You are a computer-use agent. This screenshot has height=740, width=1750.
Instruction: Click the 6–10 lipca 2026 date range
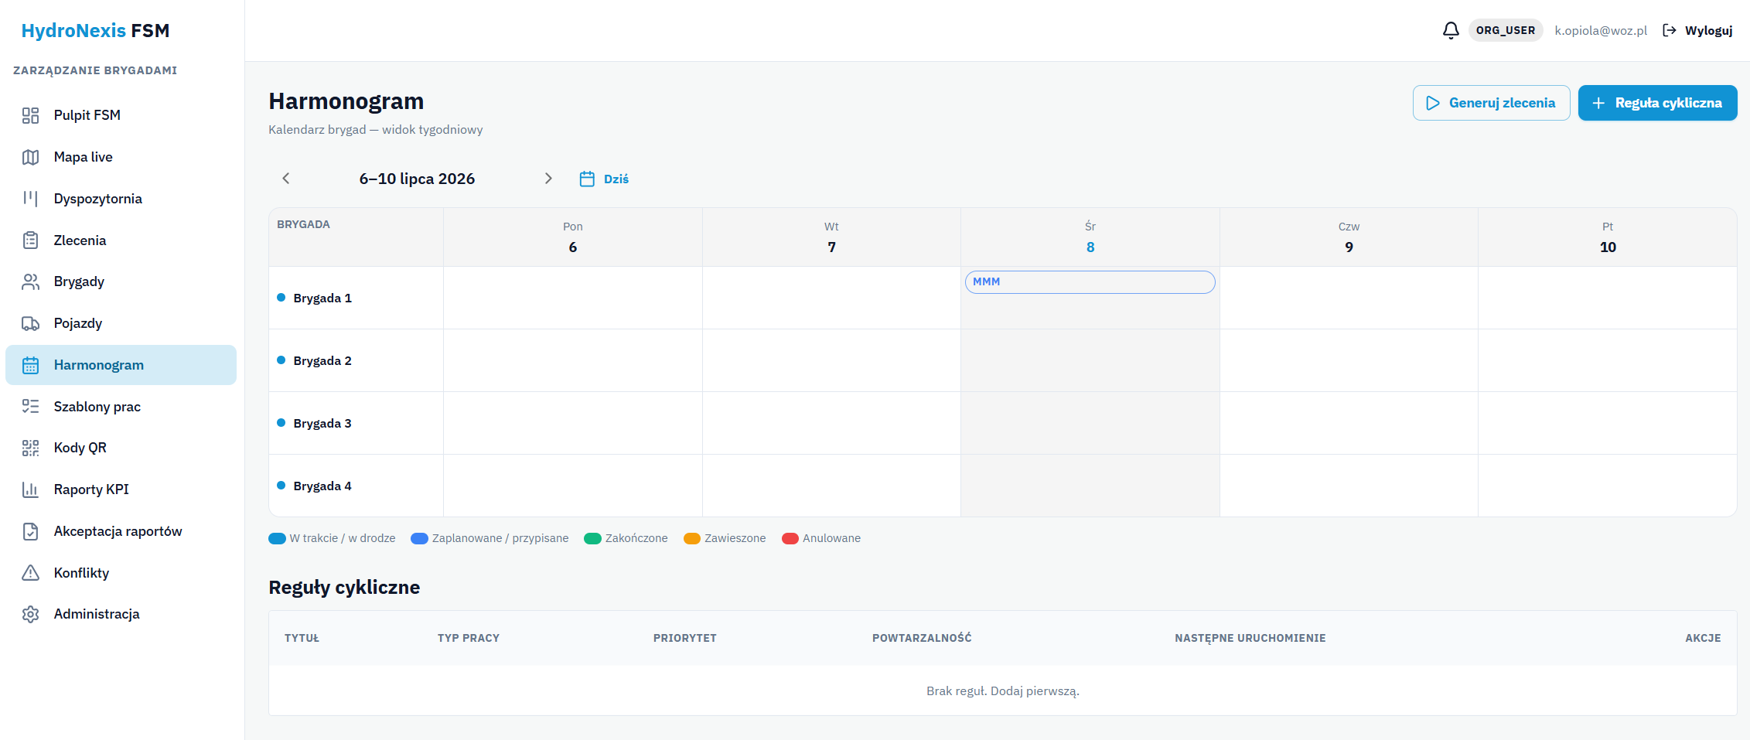pyautogui.click(x=417, y=179)
